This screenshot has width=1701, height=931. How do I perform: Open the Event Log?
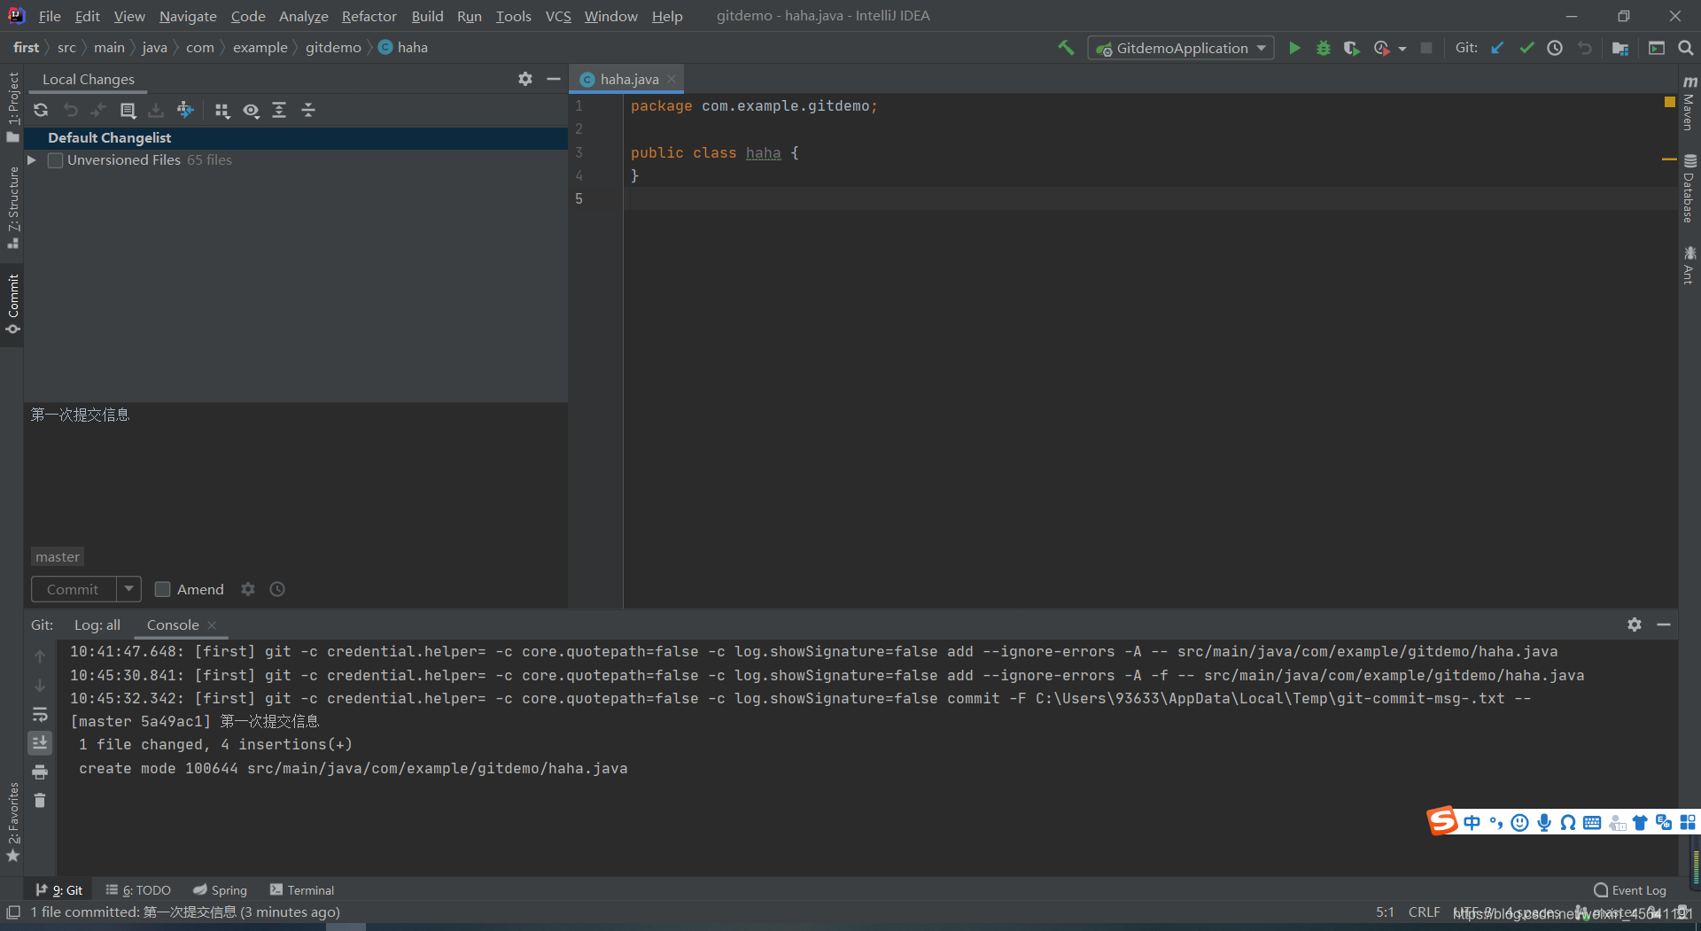click(1630, 890)
